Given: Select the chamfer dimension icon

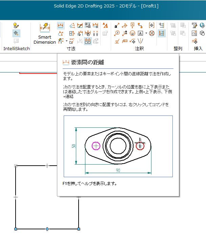Looking at the screenshot, I should (72, 41).
